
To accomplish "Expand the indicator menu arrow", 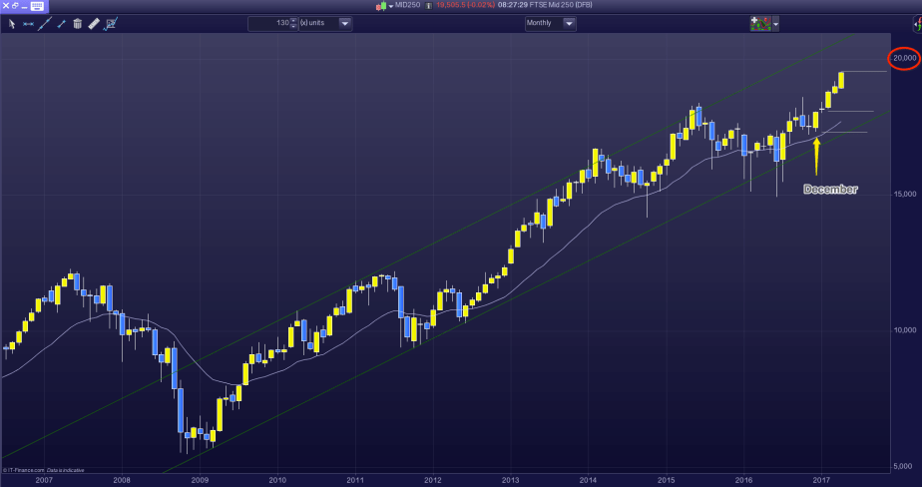I will pyautogui.click(x=776, y=24).
